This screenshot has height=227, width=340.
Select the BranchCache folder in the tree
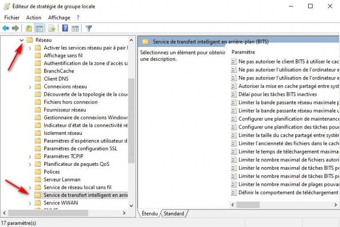58,71
